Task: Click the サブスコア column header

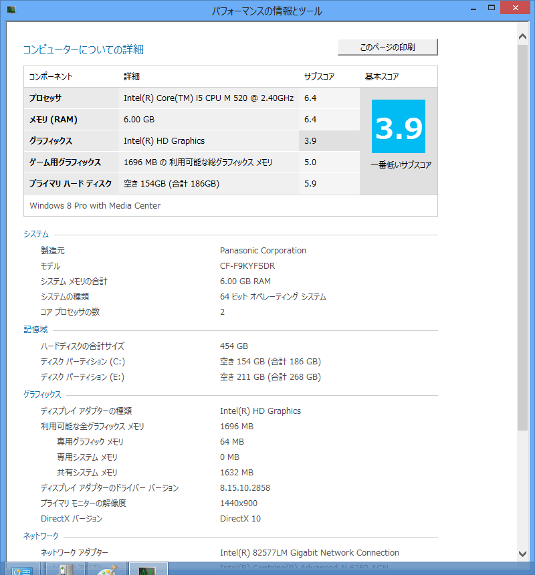Action: click(320, 77)
